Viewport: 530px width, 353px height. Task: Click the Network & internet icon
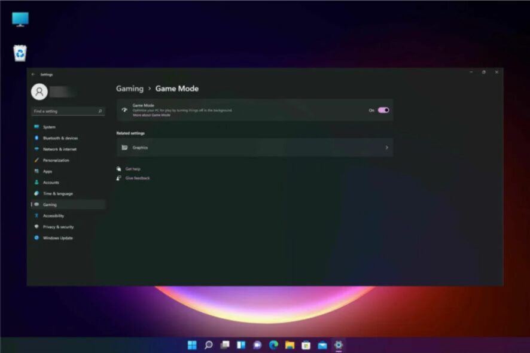coord(36,149)
